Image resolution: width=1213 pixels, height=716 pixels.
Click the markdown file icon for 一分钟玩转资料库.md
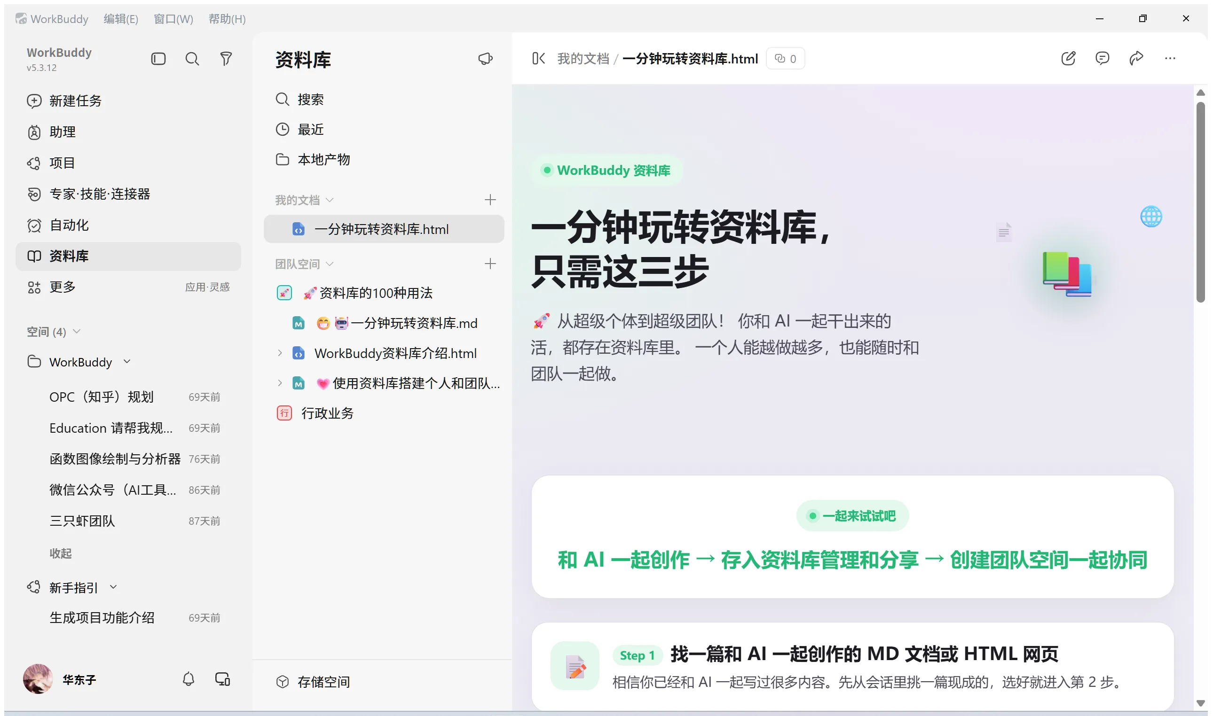pyautogui.click(x=298, y=323)
